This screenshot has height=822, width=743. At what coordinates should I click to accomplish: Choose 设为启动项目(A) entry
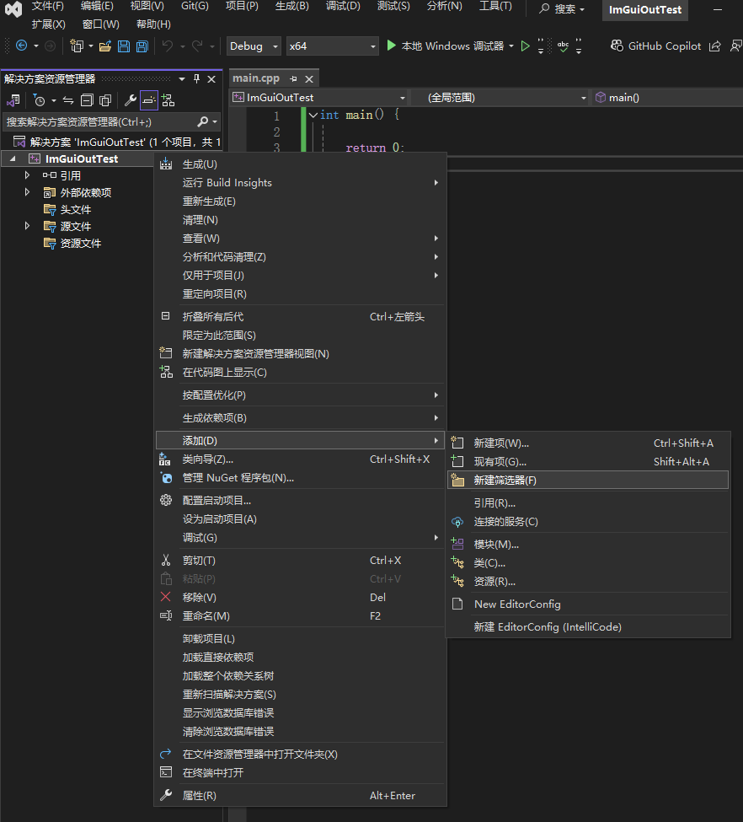(x=300, y=519)
